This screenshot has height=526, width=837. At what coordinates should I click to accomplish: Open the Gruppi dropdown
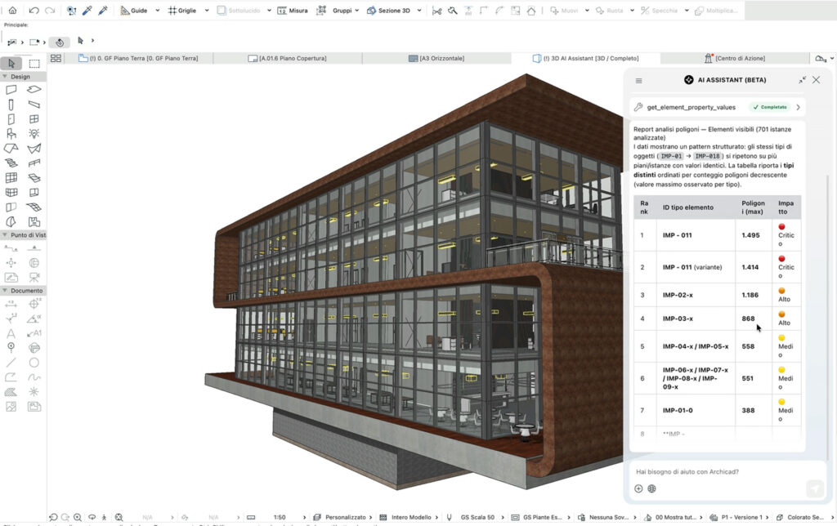coord(346,10)
